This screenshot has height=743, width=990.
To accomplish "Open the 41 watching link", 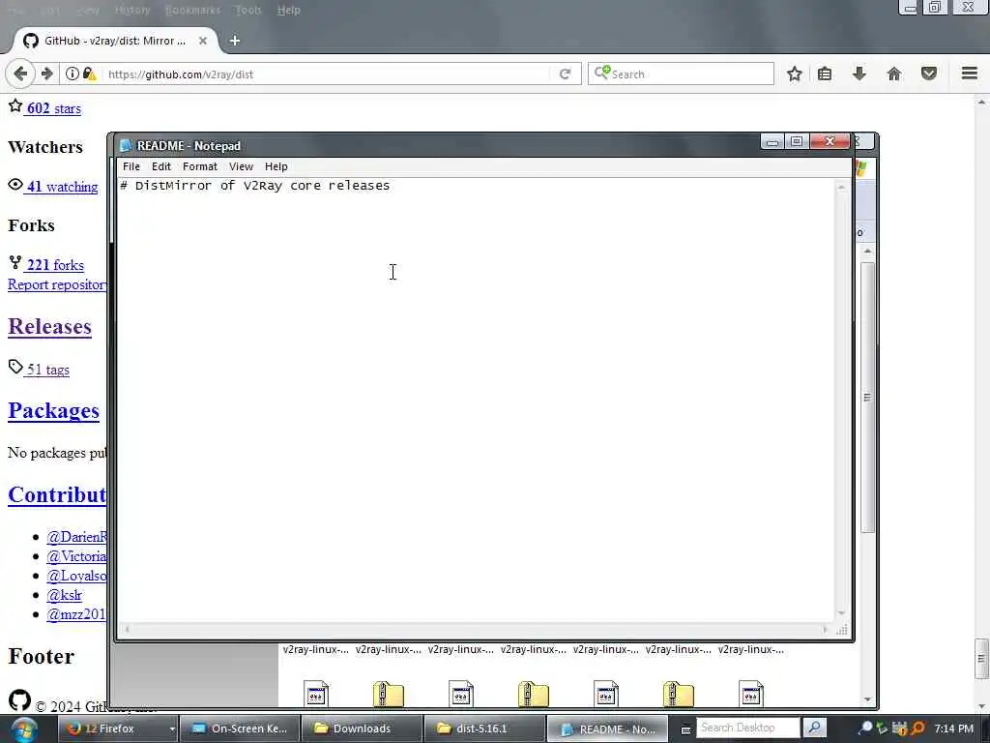I will tap(62, 187).
